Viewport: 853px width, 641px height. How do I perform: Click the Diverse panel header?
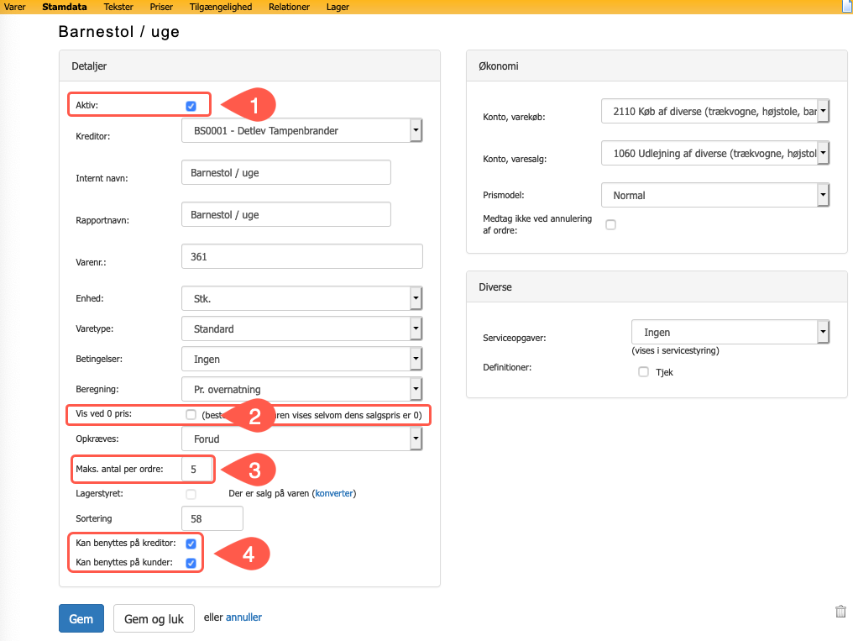point(657,286)
